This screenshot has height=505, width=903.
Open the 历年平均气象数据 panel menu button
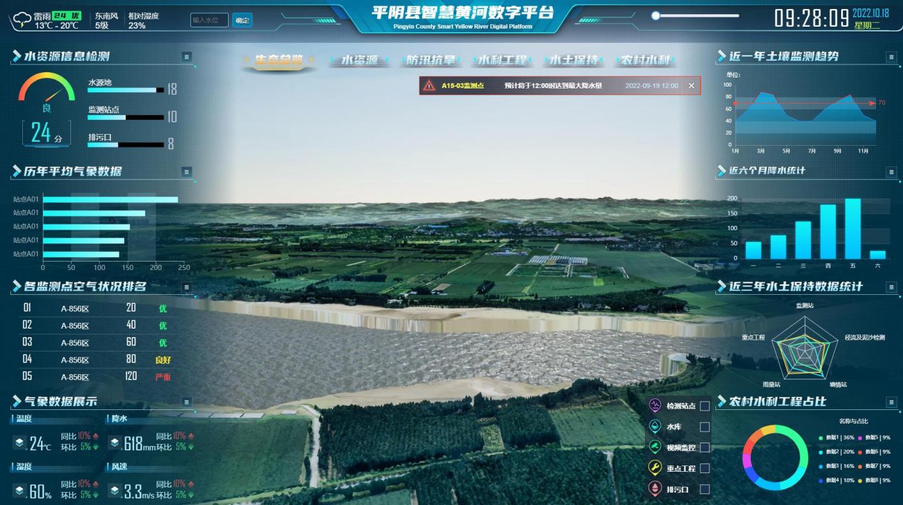(187, 172)
